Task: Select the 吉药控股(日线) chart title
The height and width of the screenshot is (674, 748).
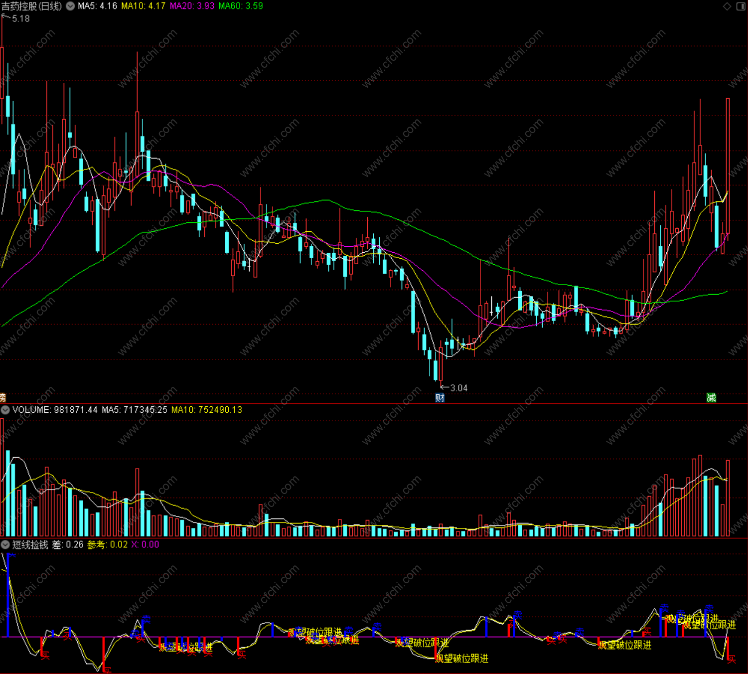Action: coord(32,6)
